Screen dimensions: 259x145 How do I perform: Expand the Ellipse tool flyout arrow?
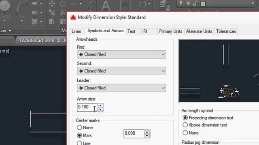[41, 12]
